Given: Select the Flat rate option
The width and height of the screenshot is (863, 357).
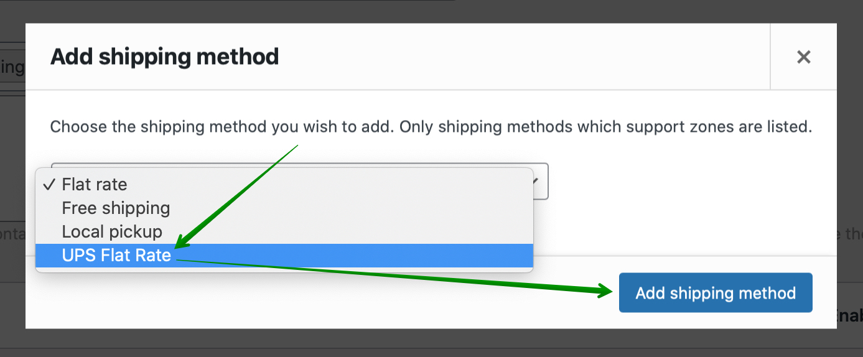Looking at the screenshot, I should point(95,184).
